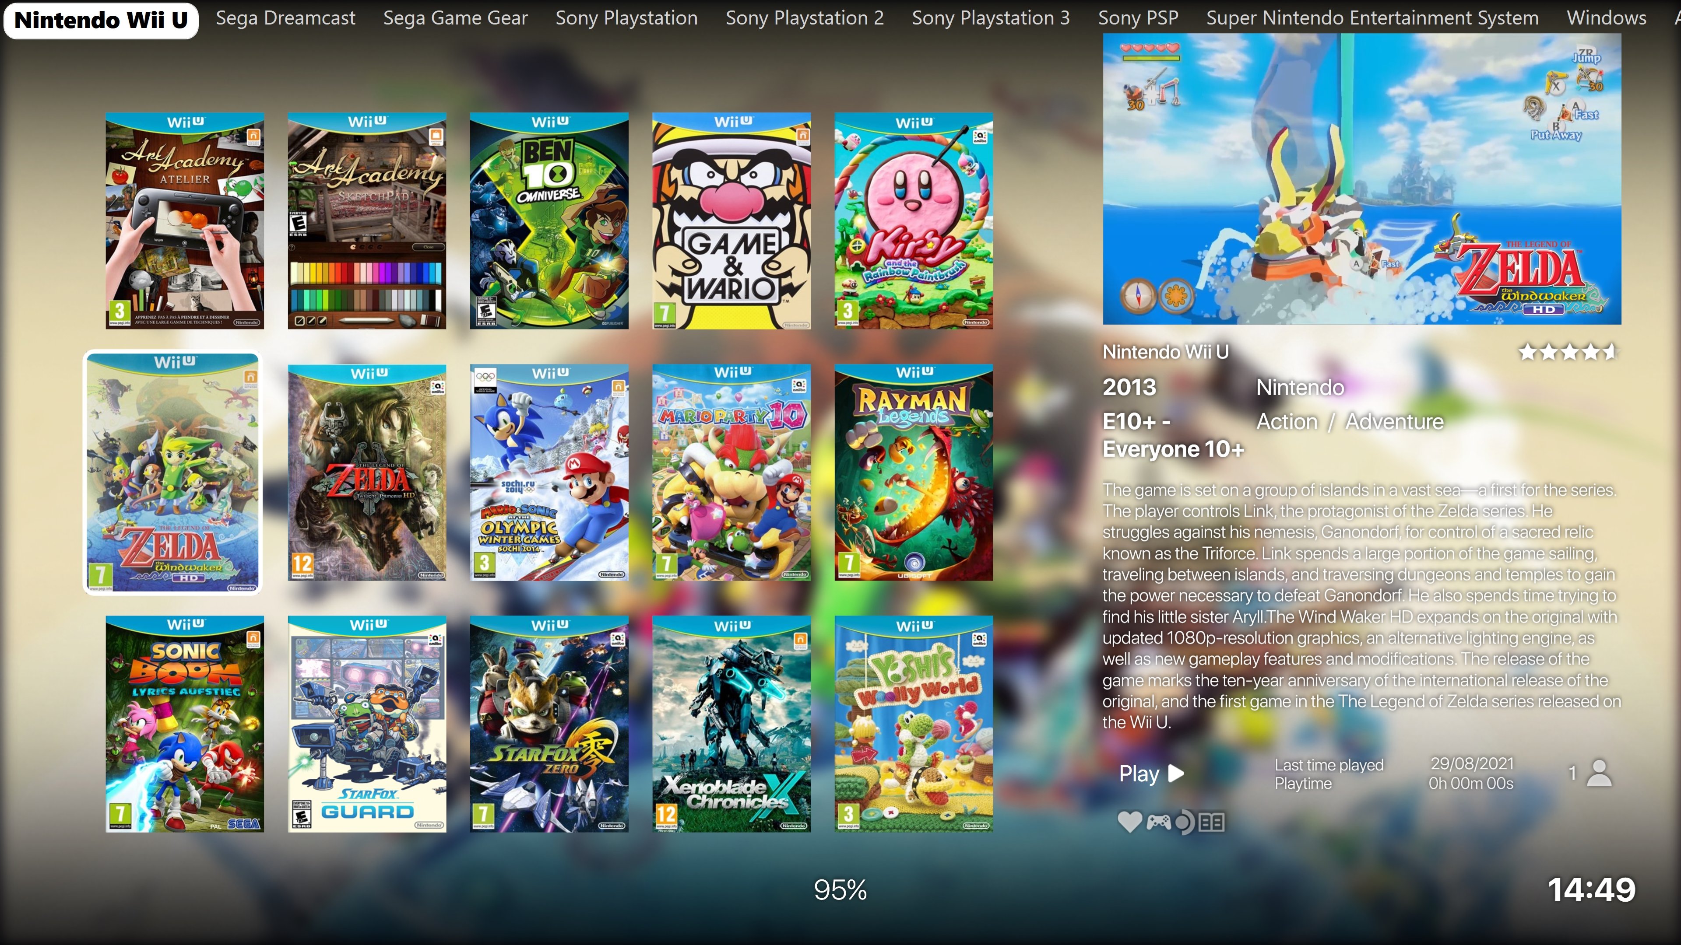Click the heart favorite icon

[x=1129, y=822]
